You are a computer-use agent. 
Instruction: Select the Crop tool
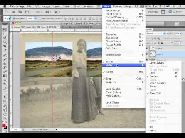[5, 46]
